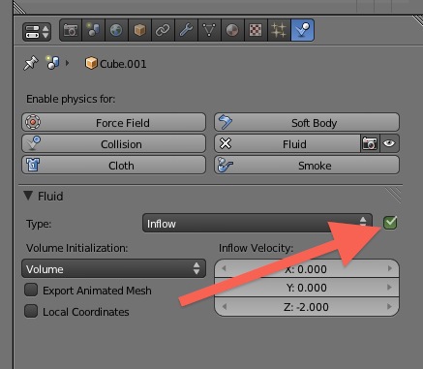Open the fluid Type dropdown showing Inflow
The image size is (423, 369).
pyautogui.click(x=257, y=223)
